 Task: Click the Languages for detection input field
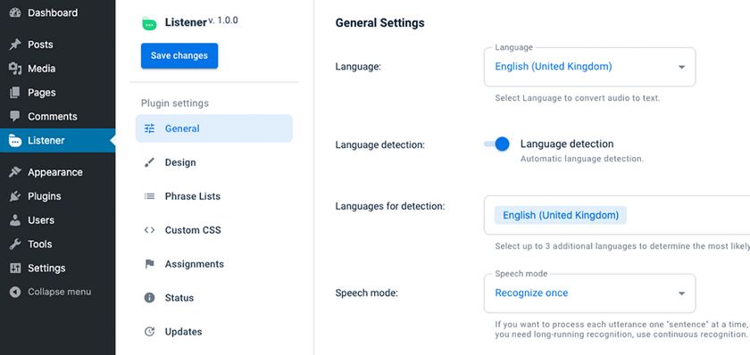point(617,216)
